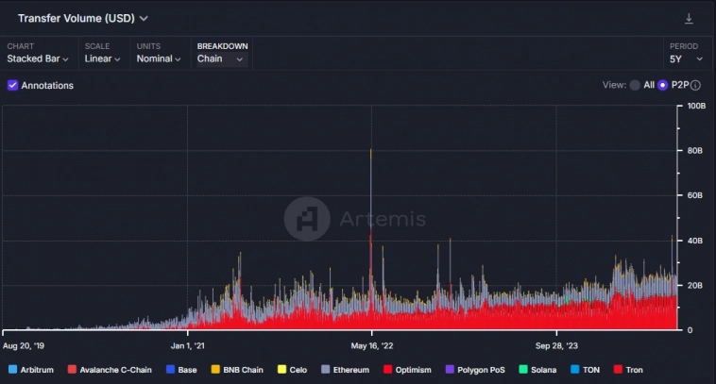Image resolution: width=716 pixels, height=384 pixels.
Task: Click the BNB Chain legend swatch
Action: pos(215,370)
